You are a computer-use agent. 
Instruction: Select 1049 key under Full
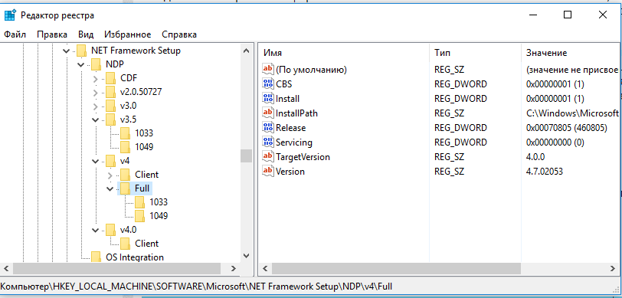click(x=159, y=216)
